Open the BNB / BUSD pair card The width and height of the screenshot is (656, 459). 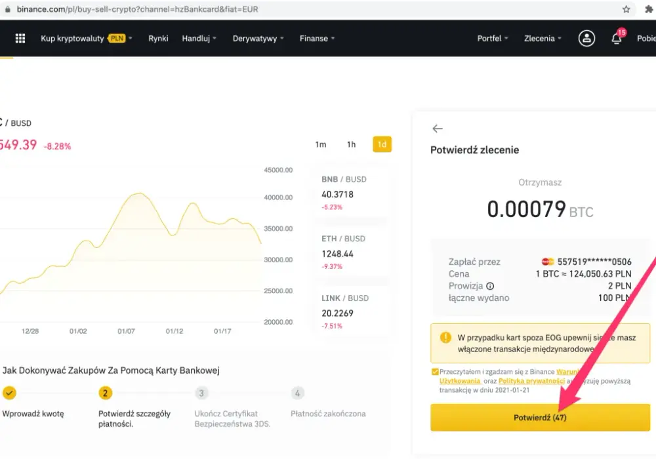coord(350,193)
